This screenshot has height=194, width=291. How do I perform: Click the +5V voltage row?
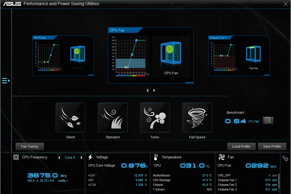click(x=117, y=180)
